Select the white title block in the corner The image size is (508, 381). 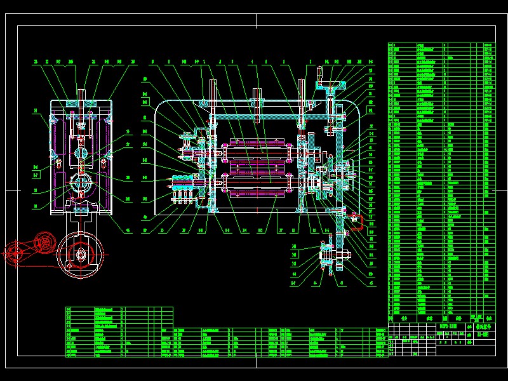click(441, 339)
